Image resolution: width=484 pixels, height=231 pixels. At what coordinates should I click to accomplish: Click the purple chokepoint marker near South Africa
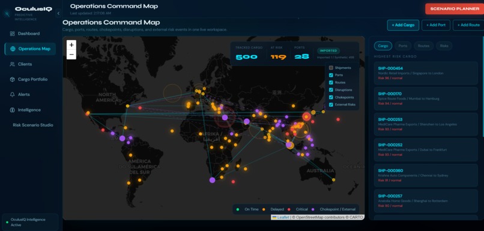click(x=212, y=180)
